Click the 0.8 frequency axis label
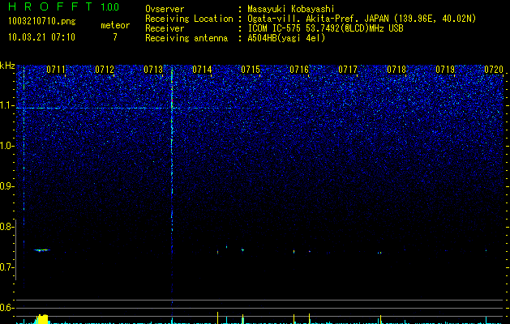This screenshot has height=324, width=510. [x=6, y=227]
